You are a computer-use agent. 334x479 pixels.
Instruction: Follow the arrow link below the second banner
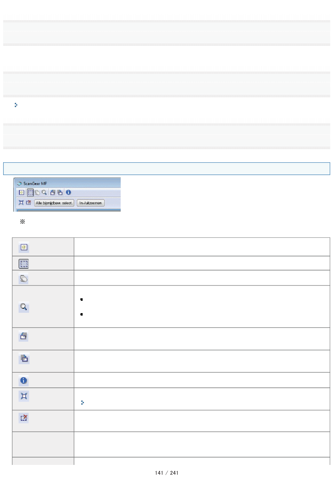(16, 105)
